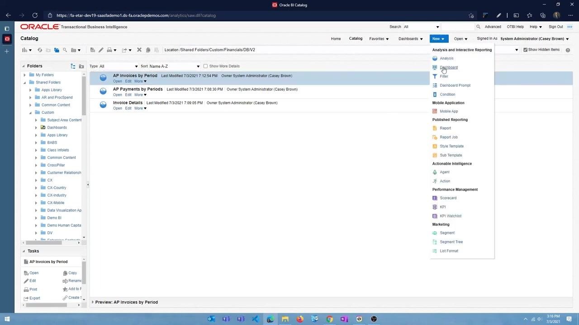Open the Type filter dropdown
The width and height of the screenshot is (579, 325).
[x=119, y=66]
